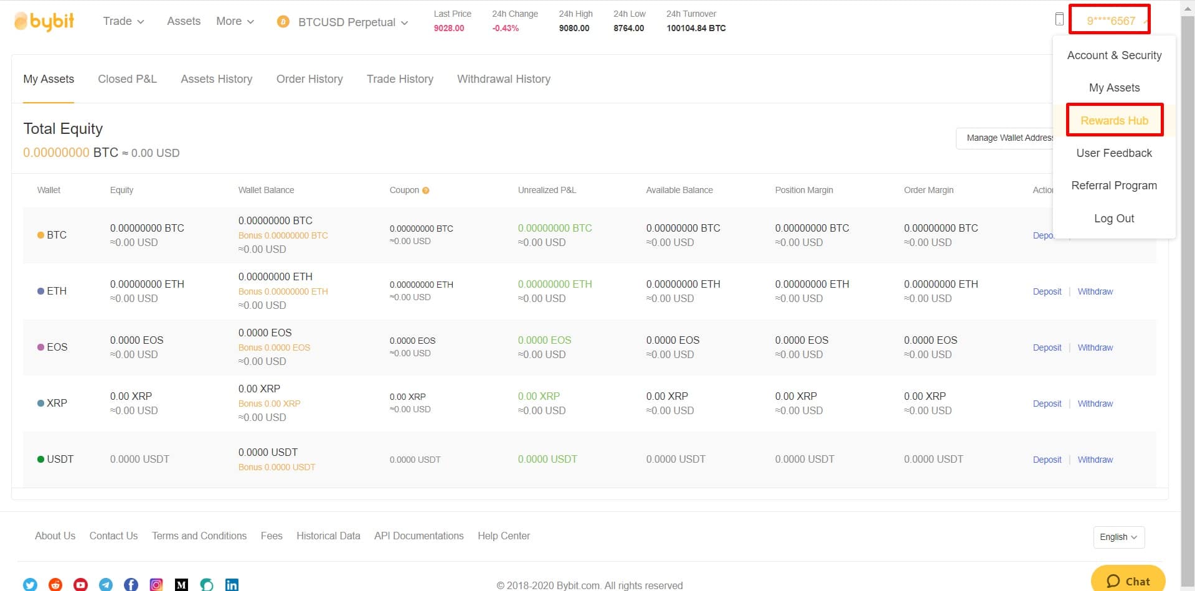
Task: Open the account 9****6567 user menu
Action: [1110, 21]
